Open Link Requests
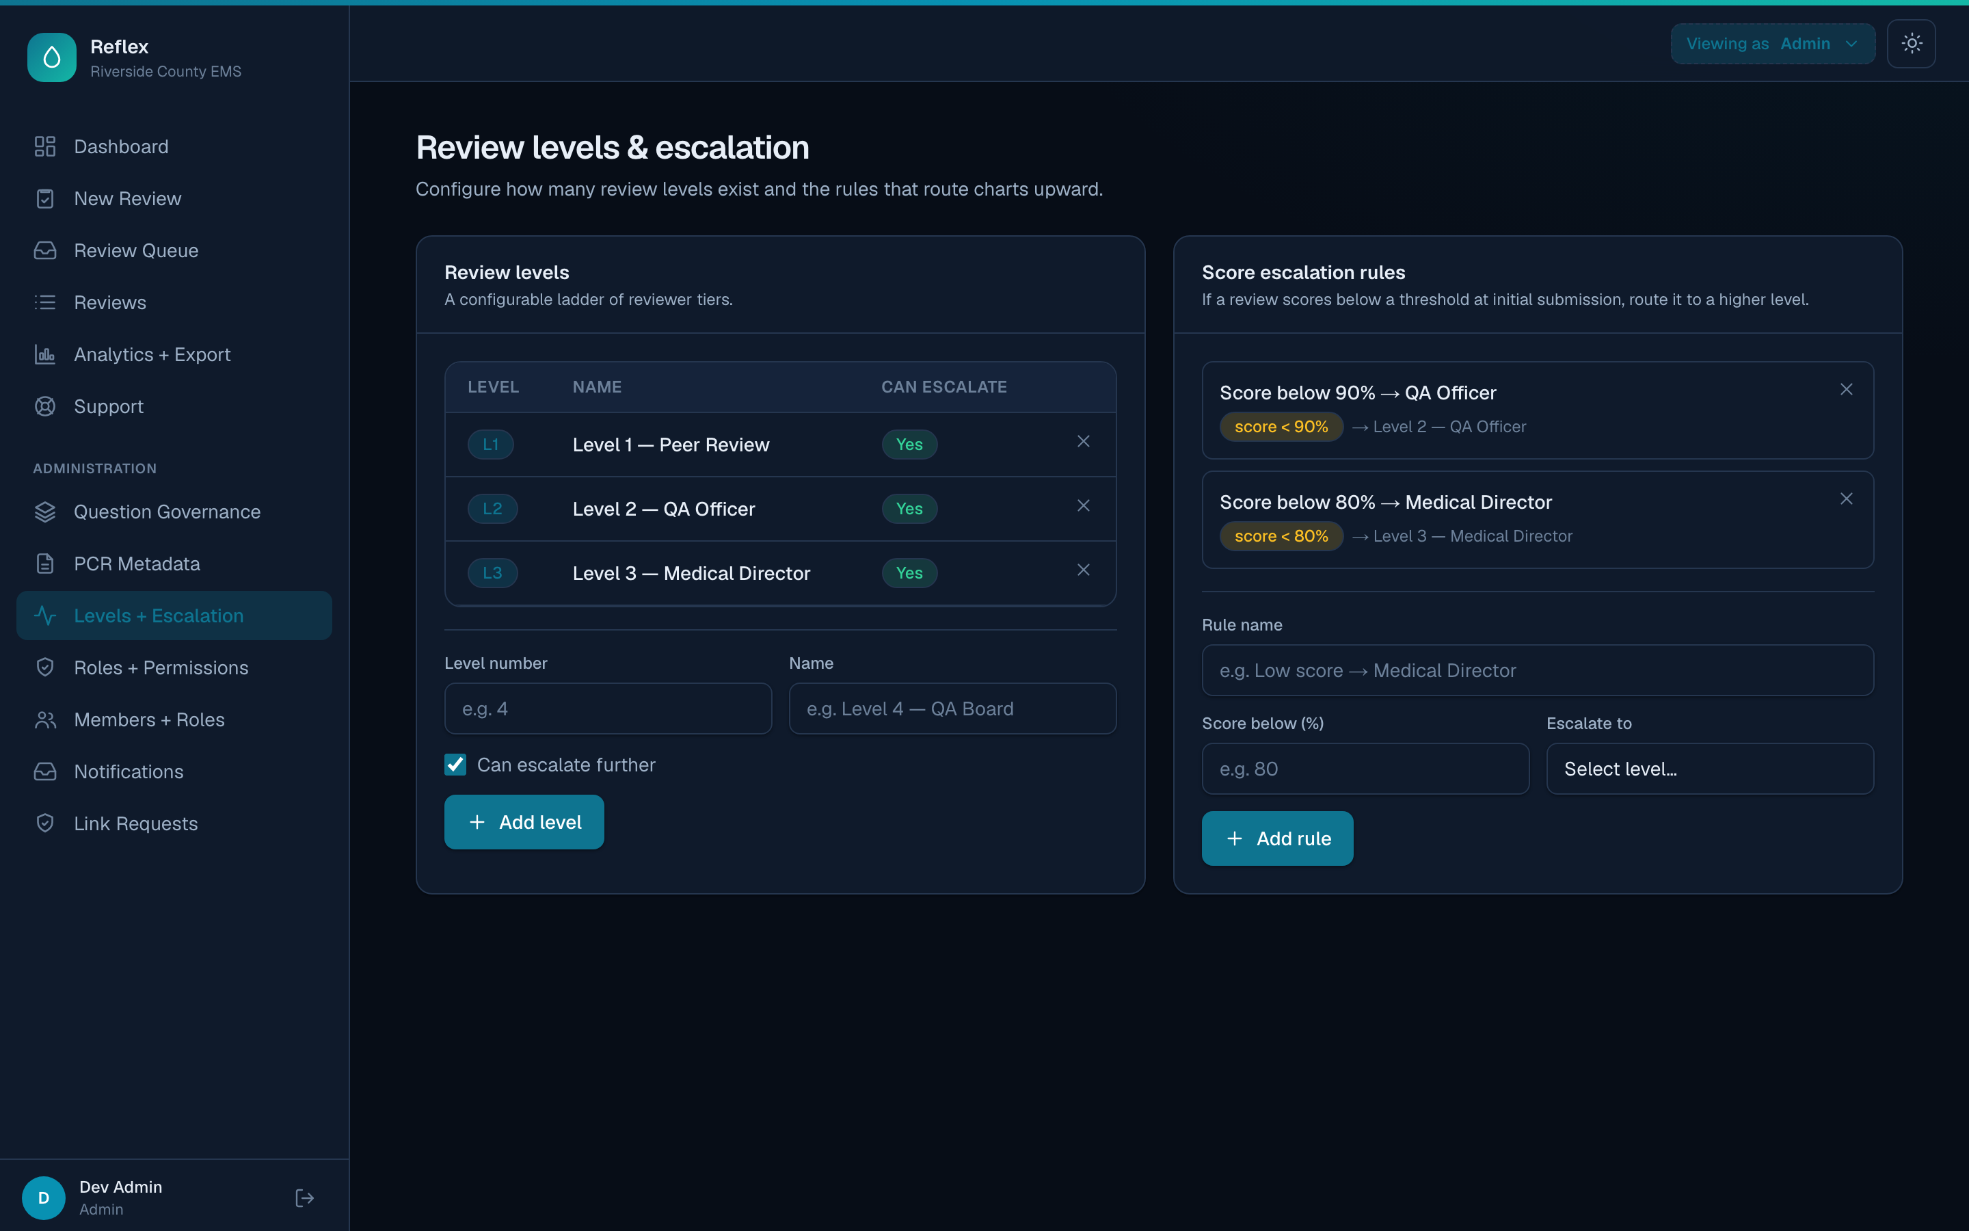Screen dimensions: 1969x1231 click(x=174, y=824)
